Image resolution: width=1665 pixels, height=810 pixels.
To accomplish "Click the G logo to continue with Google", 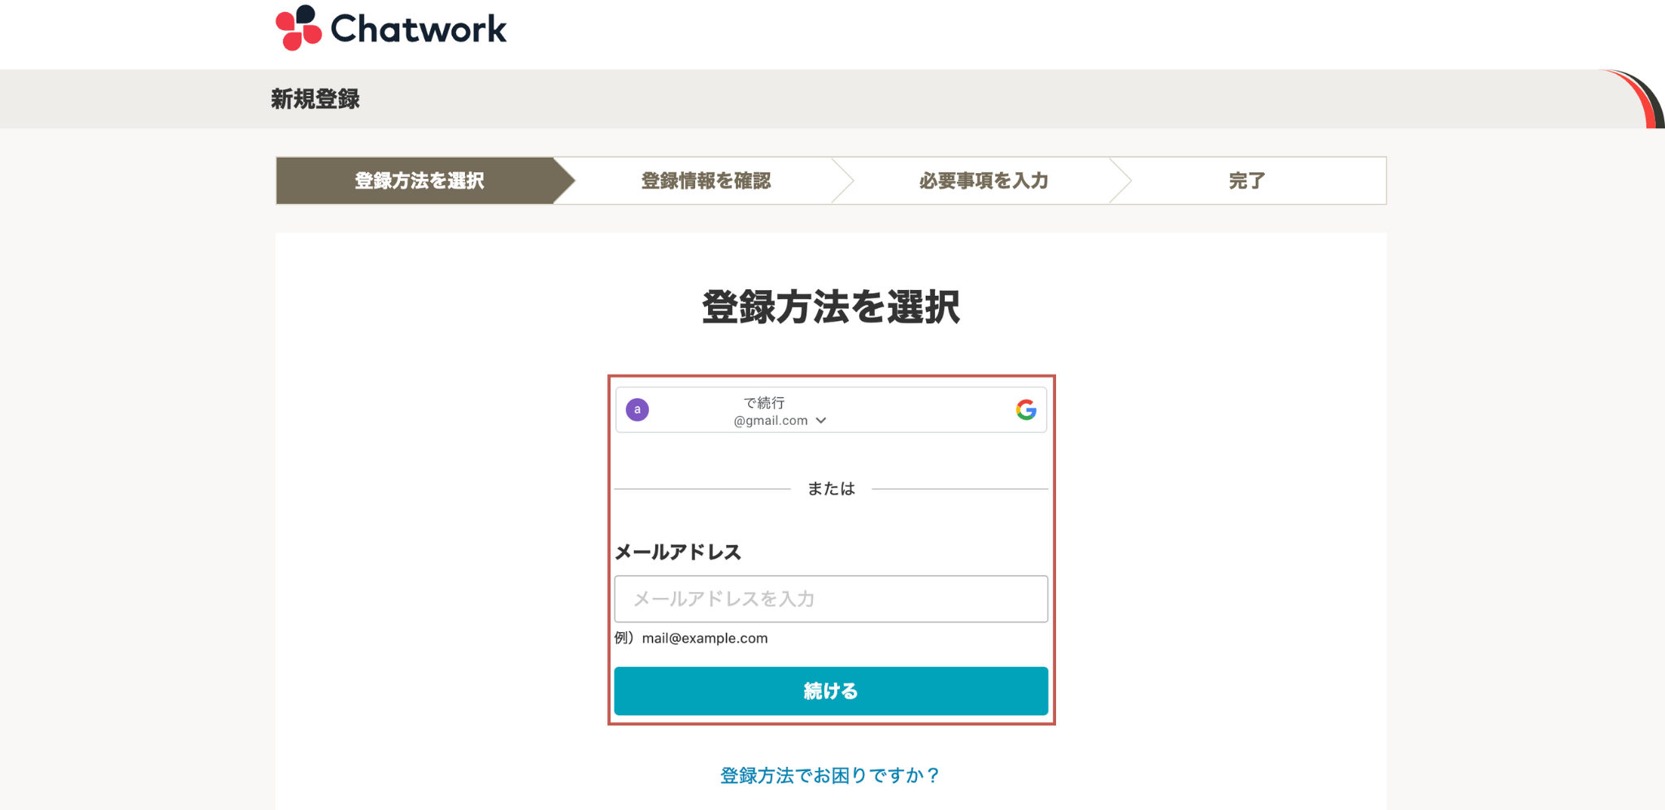I will pyautogui.click(x=1026, y=410).
